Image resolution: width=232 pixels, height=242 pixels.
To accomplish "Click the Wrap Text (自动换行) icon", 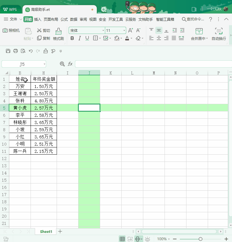I will (x=219, y=31).
